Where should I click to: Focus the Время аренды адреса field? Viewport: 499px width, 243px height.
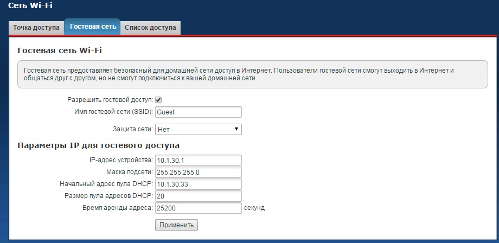[x=198, y=208]
